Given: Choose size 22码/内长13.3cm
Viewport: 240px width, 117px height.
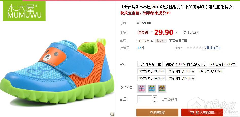Looking at the screenshot, I should click(x=152, y=71).
